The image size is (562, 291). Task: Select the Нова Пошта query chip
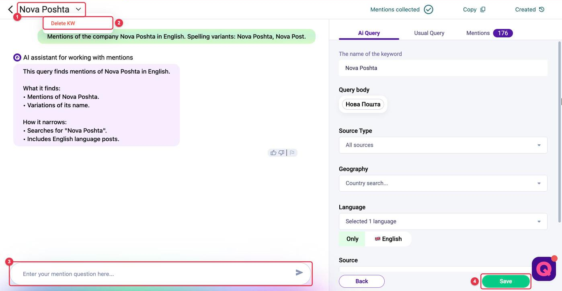click(x=363, y=104)
